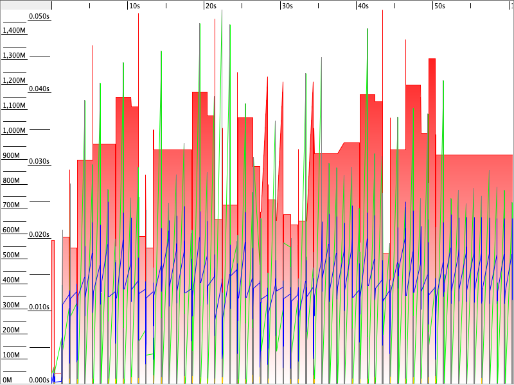Click the 1,400M memory axis label

(14, 30)
